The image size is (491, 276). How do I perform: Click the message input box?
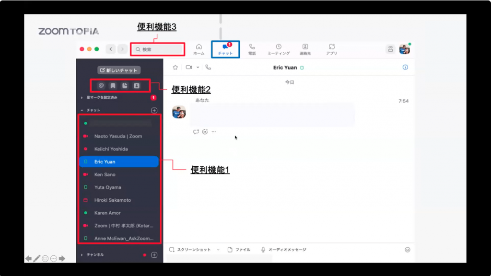pyautogui.click(x=289, y=259)
